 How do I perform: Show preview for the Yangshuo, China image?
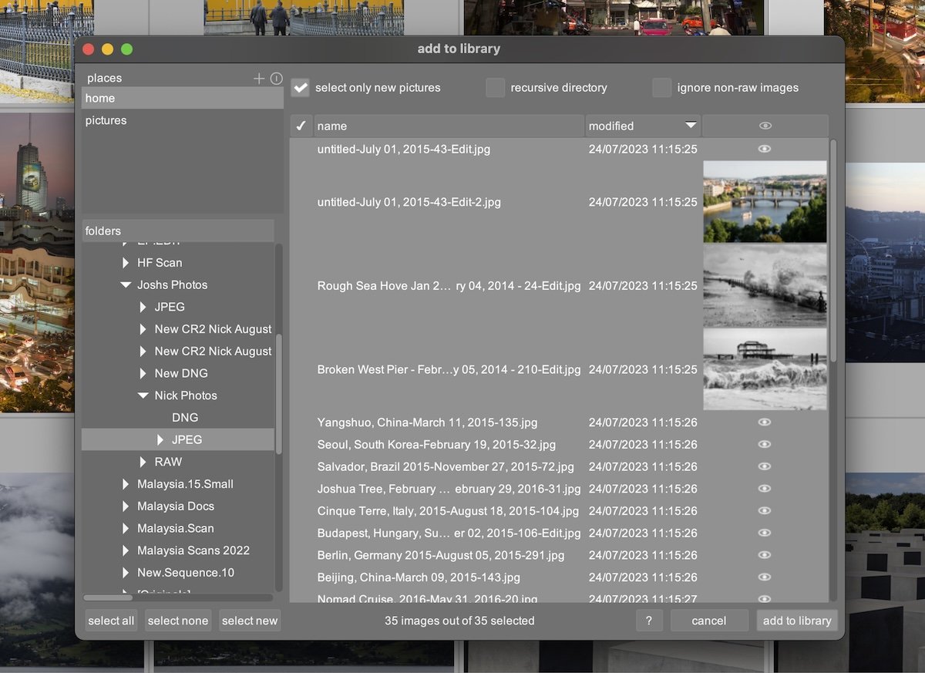coord(764,422)
